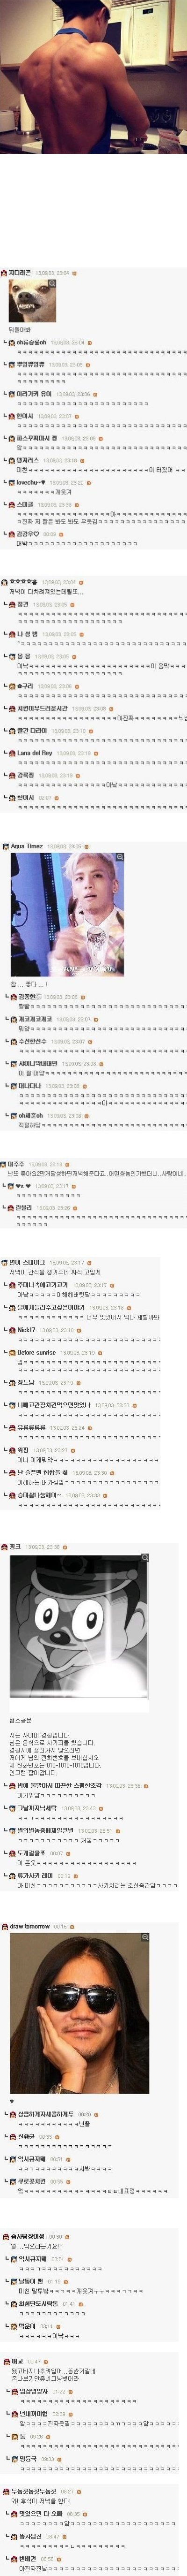Screen dimensions: 187x2576
Task: Open the angry dog image comment
Action: [33, 301]
